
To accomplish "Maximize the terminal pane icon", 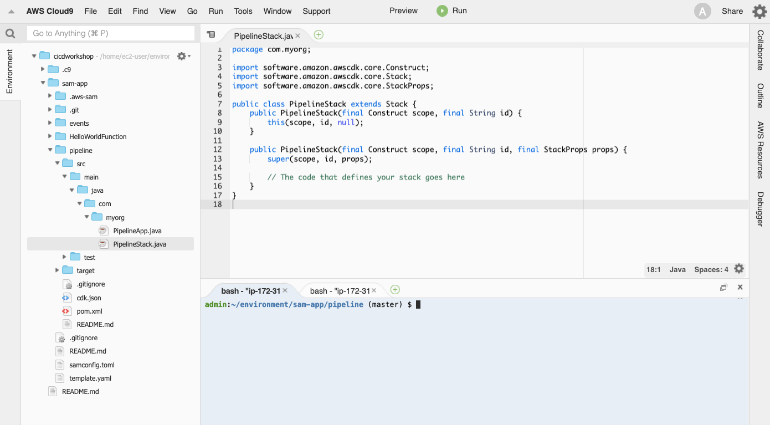I will click(723, 287).
